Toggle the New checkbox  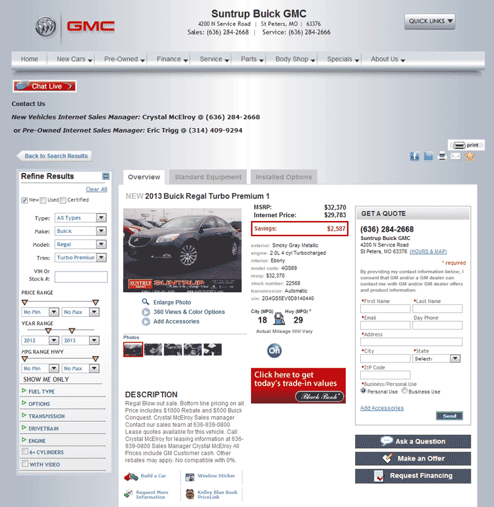click(x=25, y=200)
